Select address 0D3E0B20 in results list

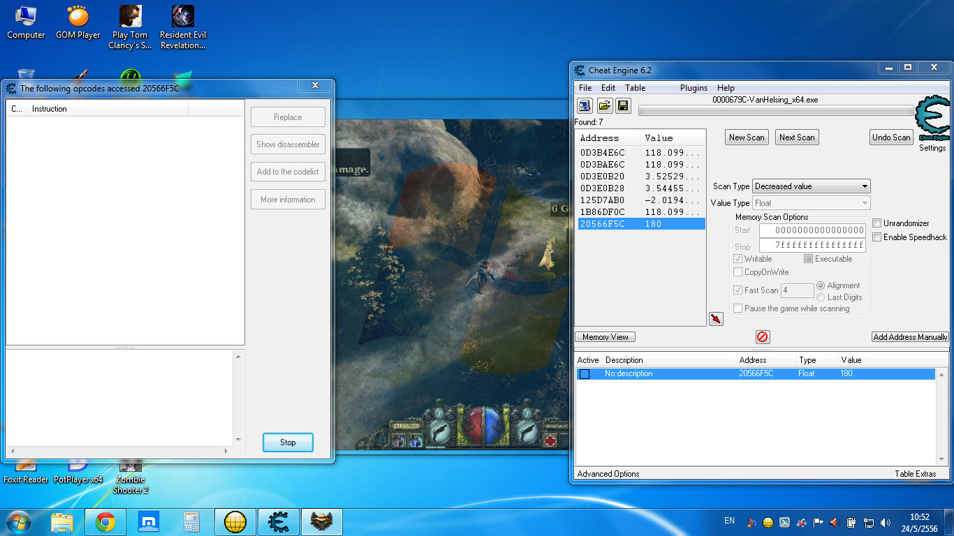602,177
